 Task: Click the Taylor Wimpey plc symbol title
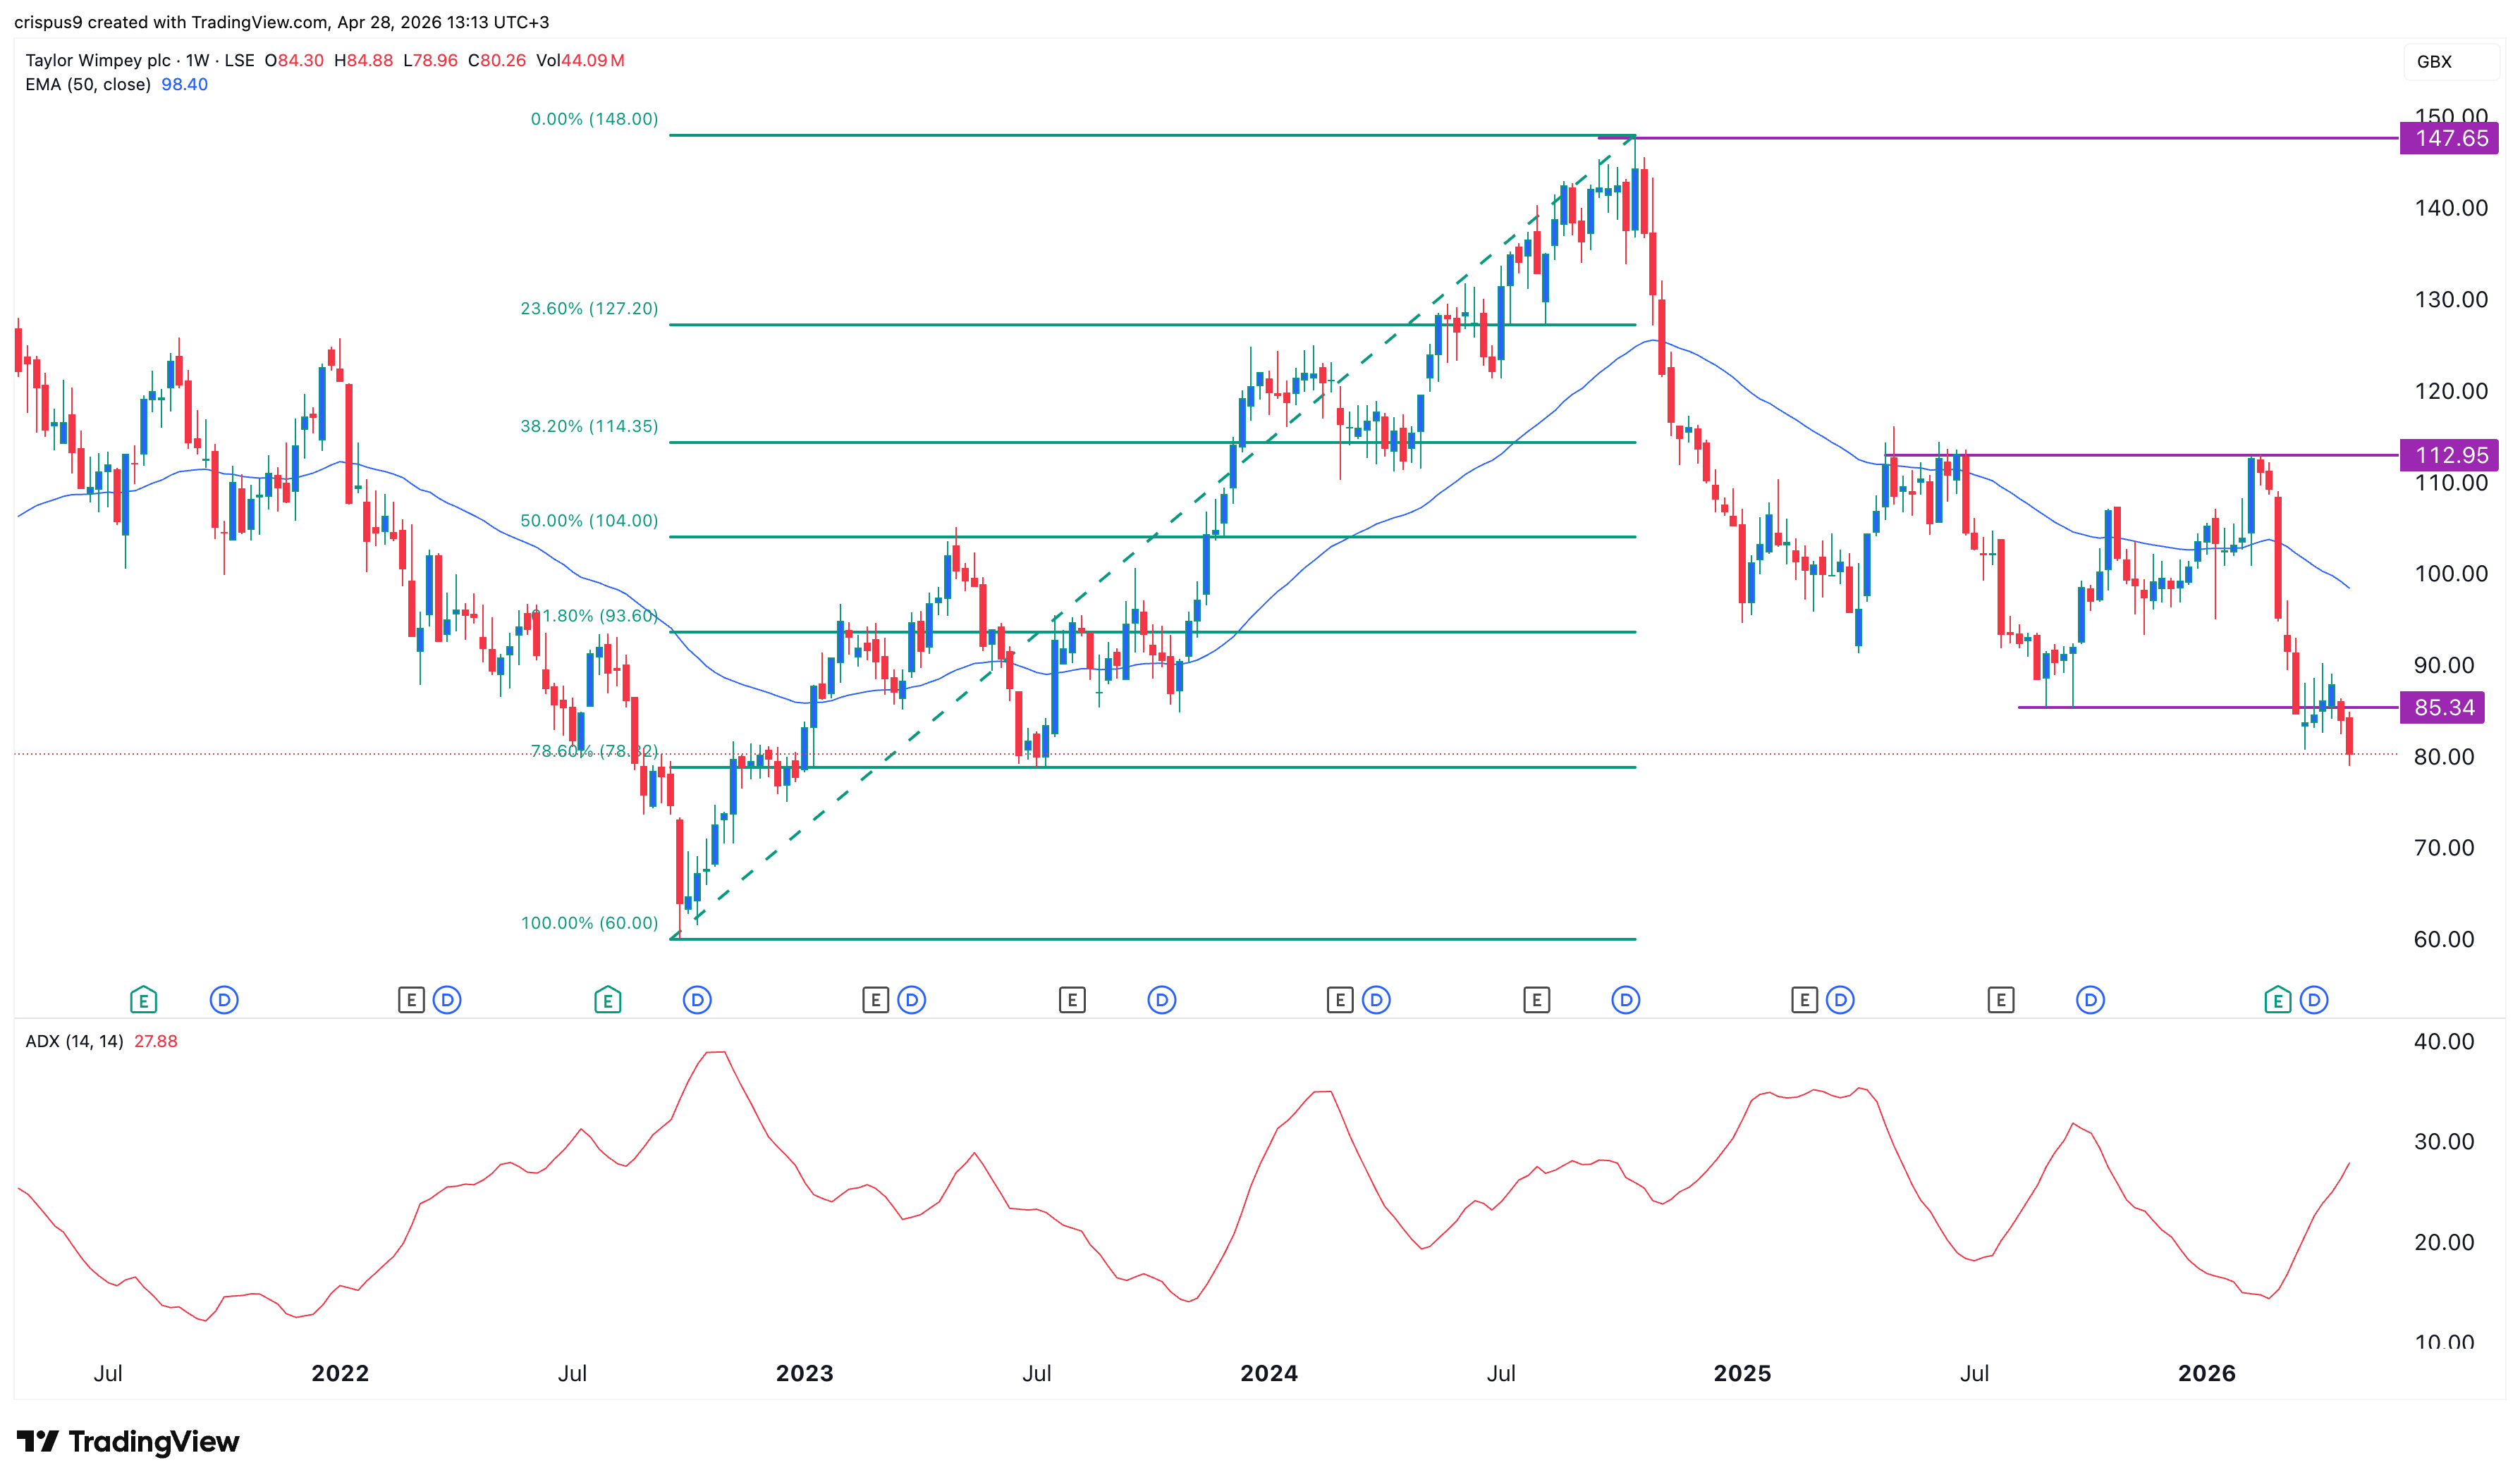coord(97,61)
